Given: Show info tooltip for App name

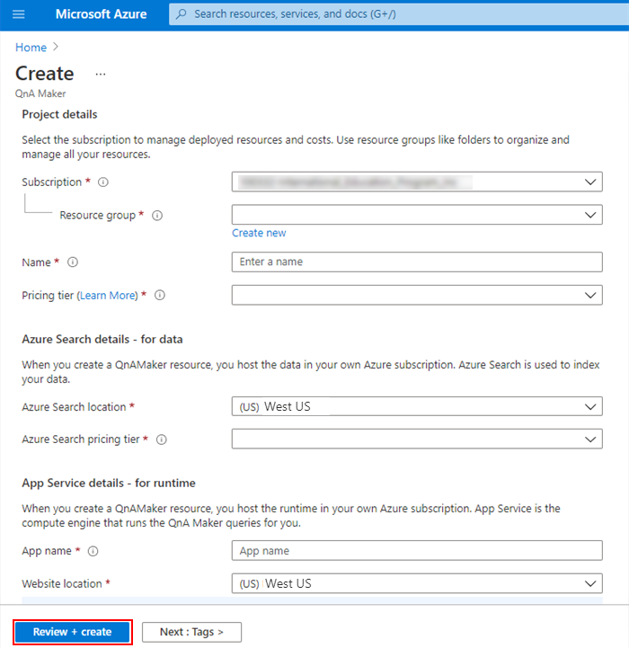Looking at the screenshot, I should tap(93, 551).
